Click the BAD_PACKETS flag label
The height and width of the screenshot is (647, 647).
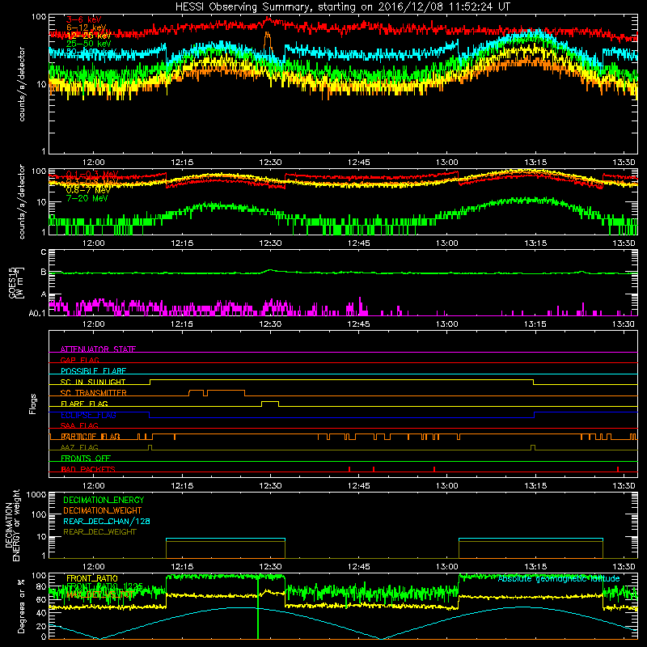pyautogui.click(x=88, y=470)
